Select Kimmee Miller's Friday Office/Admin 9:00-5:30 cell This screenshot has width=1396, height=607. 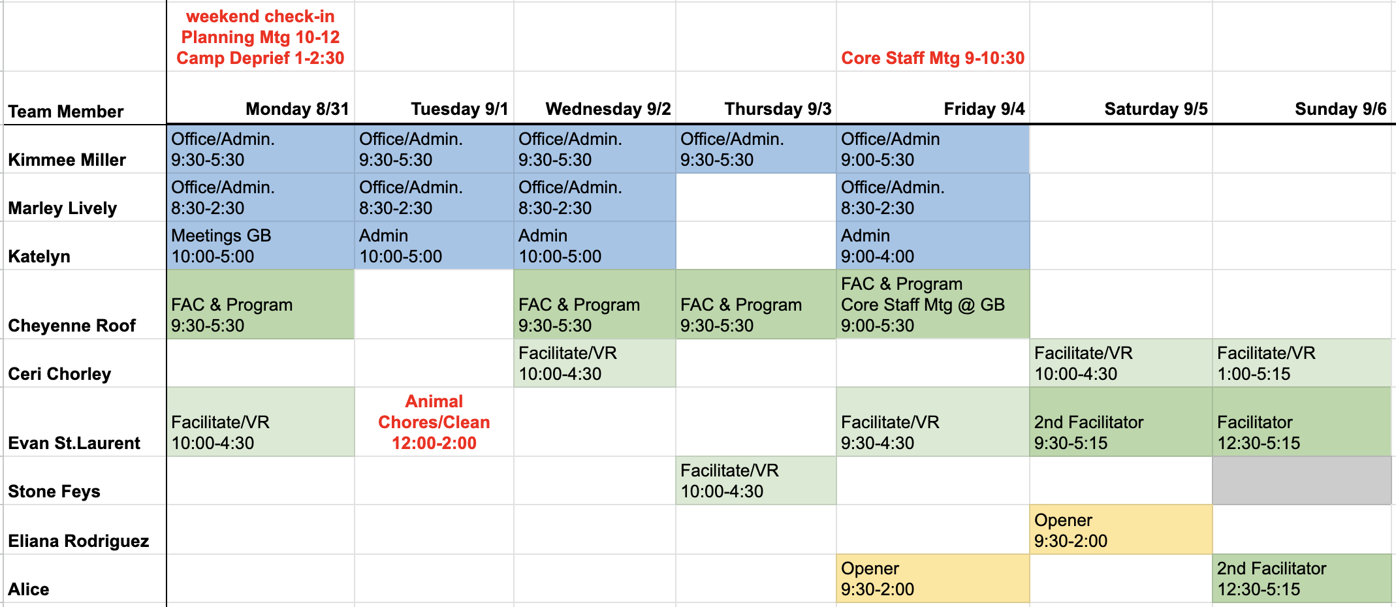(932, 149)
